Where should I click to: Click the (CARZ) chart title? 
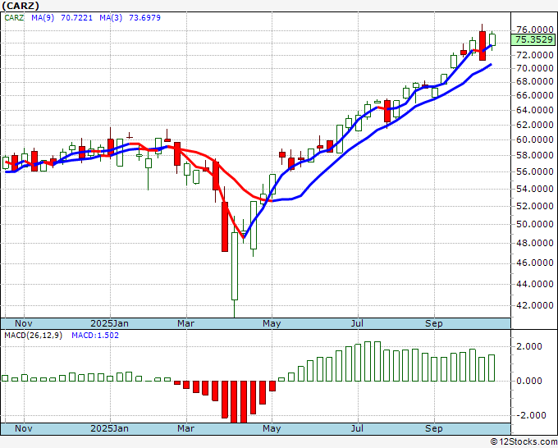pos(21,6)
